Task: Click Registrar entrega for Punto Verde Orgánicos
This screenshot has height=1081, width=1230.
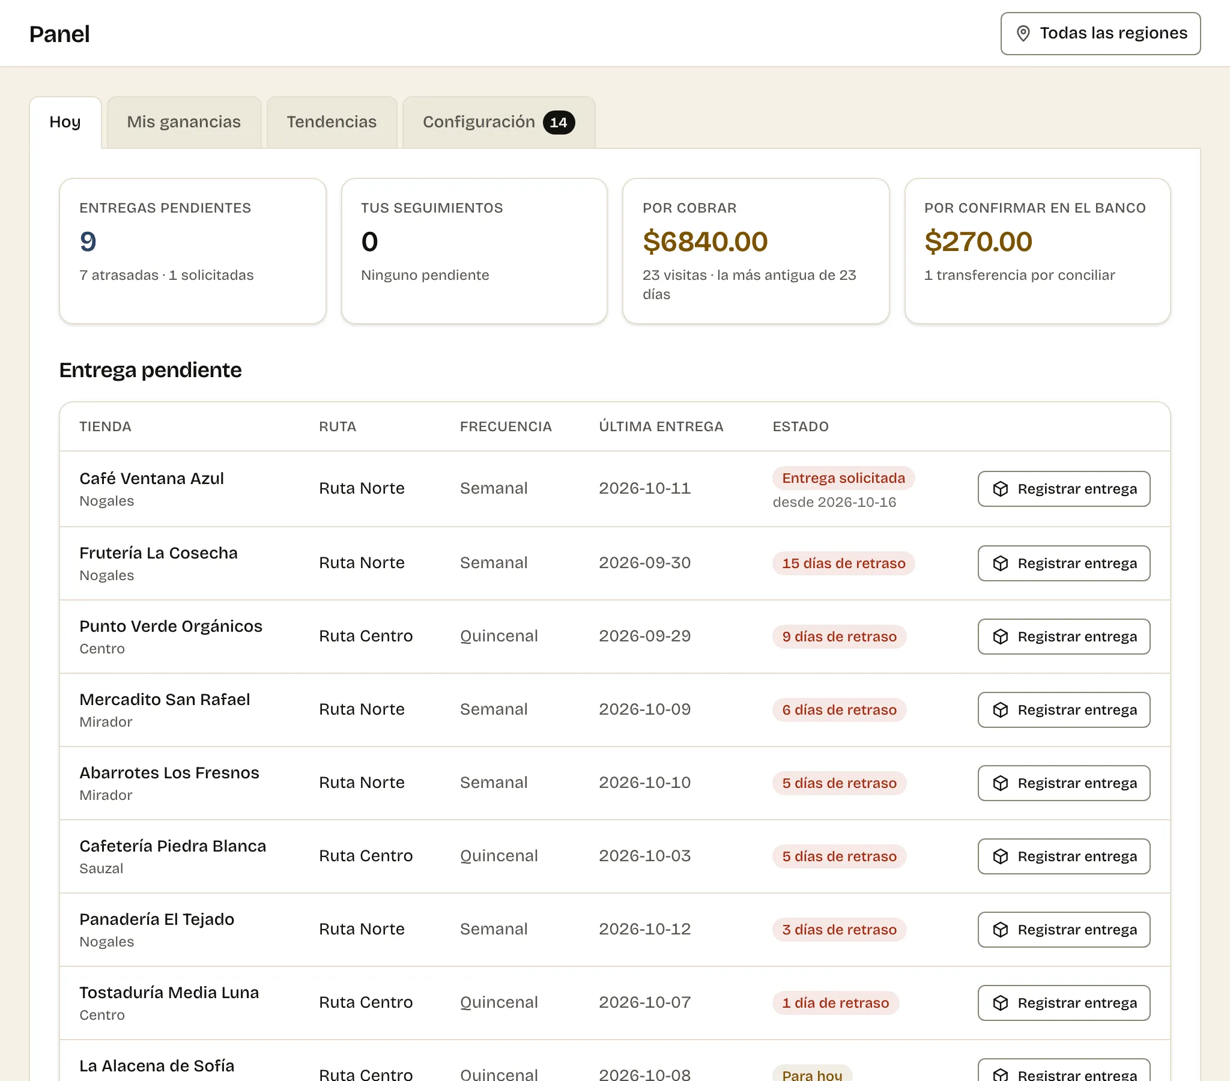Action: [x=1063, y=637]
